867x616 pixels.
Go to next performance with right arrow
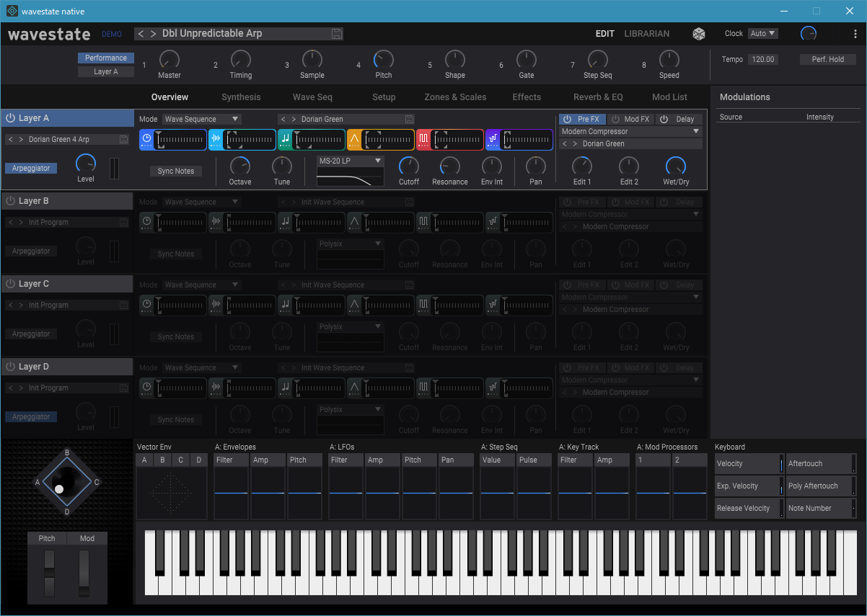153,34
